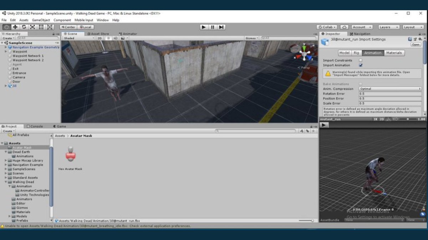Click the Project favorites star icon
428x240 pixels.
[x=313, y=131]
